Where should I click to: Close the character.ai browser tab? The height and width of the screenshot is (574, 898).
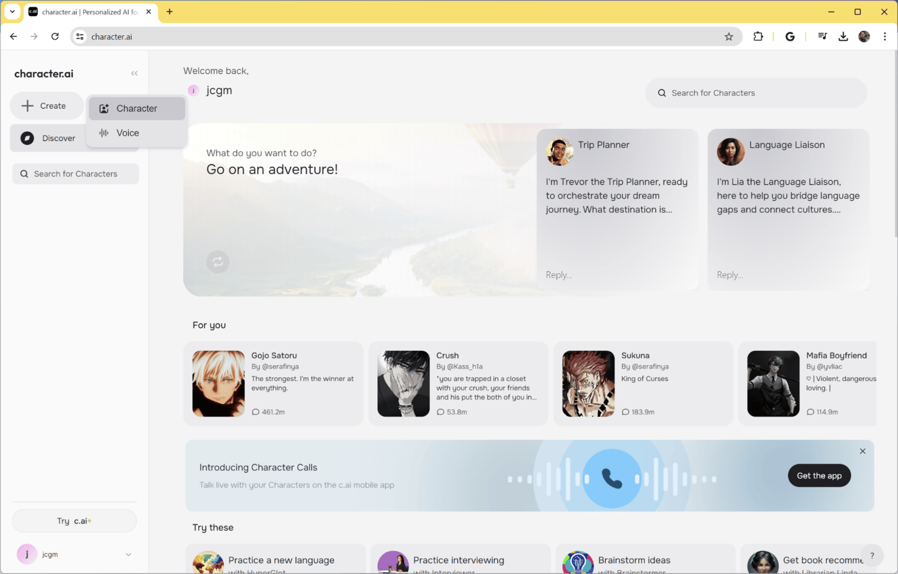tap(148, 12)
